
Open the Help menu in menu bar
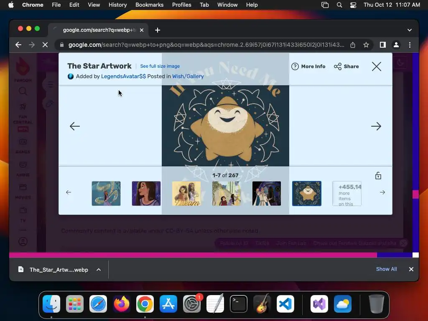point(252,5)
